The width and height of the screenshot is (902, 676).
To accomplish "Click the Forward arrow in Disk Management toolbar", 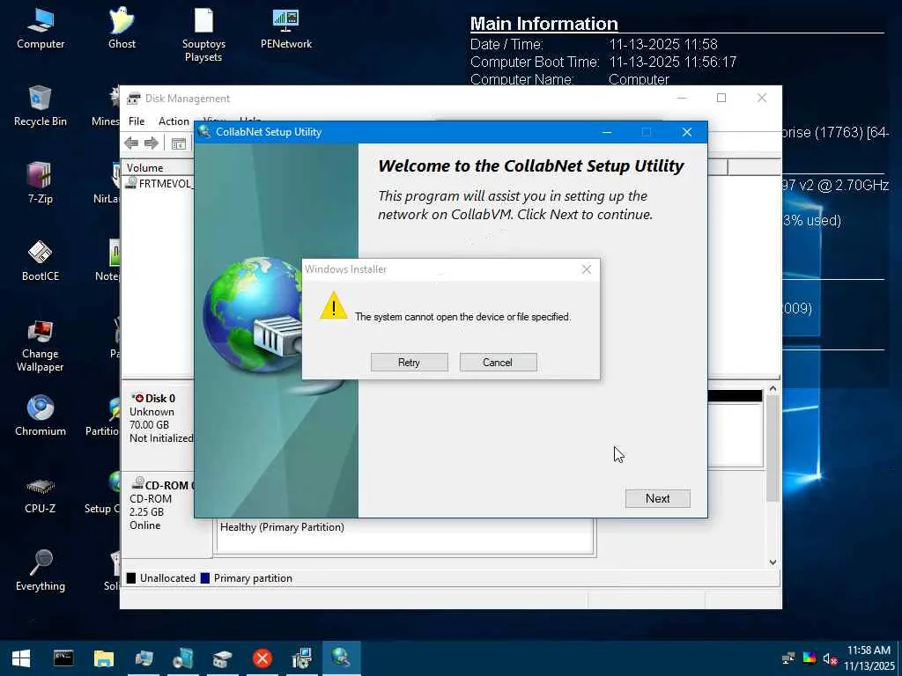I will 152,143.
